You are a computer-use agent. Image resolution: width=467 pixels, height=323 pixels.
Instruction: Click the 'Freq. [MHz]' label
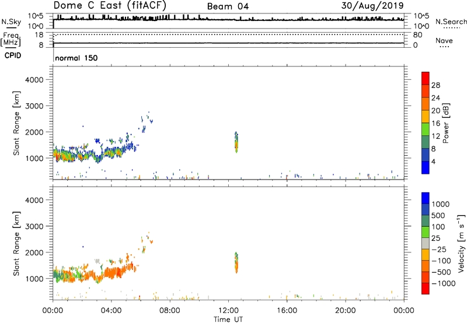[x=11, y=40]
